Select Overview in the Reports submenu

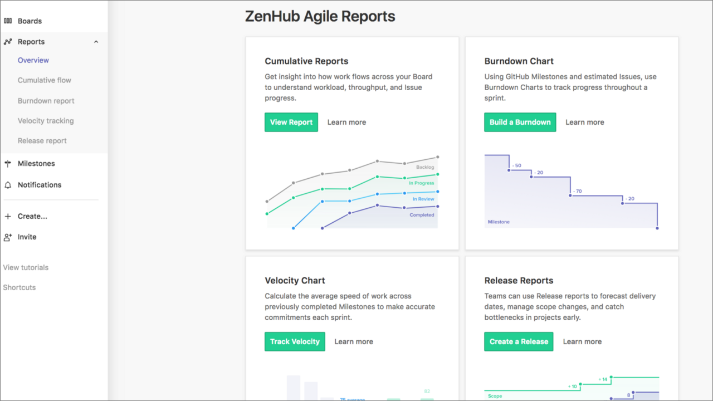[x=33, y=60]
